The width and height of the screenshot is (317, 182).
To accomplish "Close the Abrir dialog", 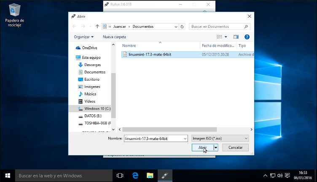I will (x=249, y=16).
